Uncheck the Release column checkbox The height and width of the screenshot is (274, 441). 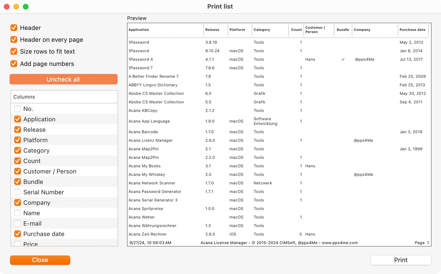(x=18, y=129)
